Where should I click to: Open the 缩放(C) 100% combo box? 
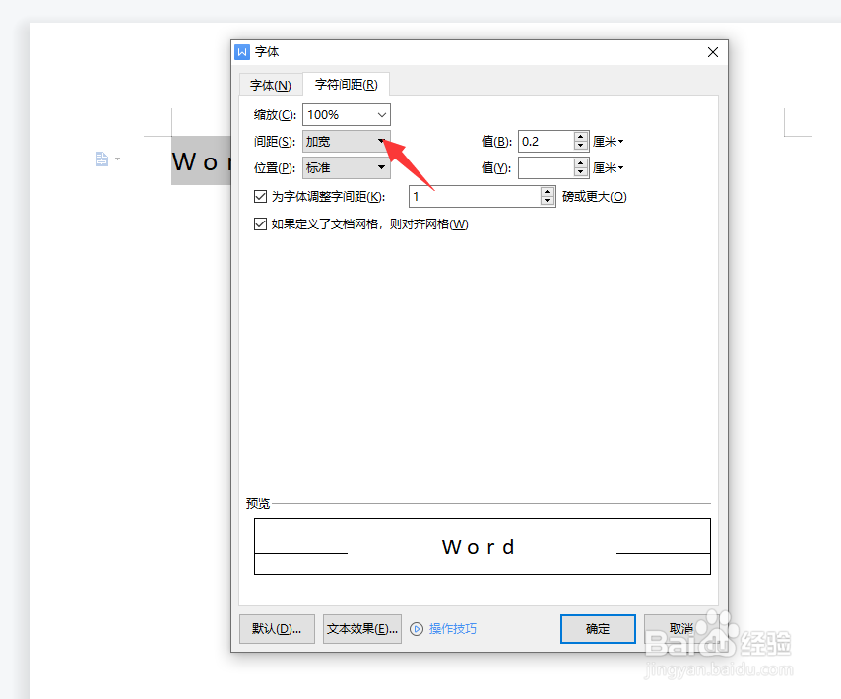coord(347,115)
